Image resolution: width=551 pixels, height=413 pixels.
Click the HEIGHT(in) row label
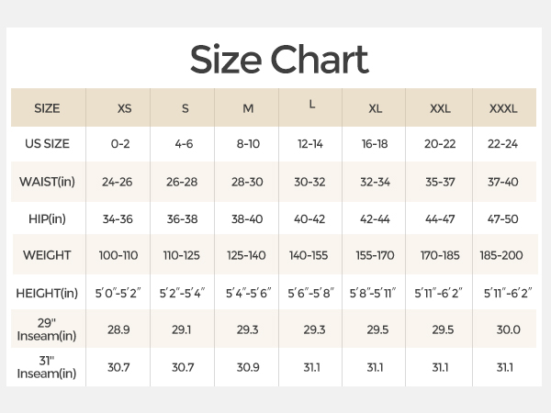pyautogui.click(x=47, y=293)
